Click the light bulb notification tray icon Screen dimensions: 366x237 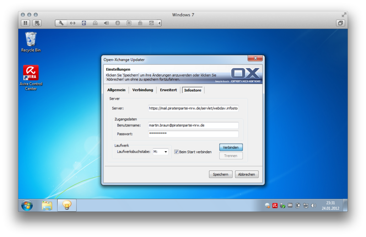[267, 205]
